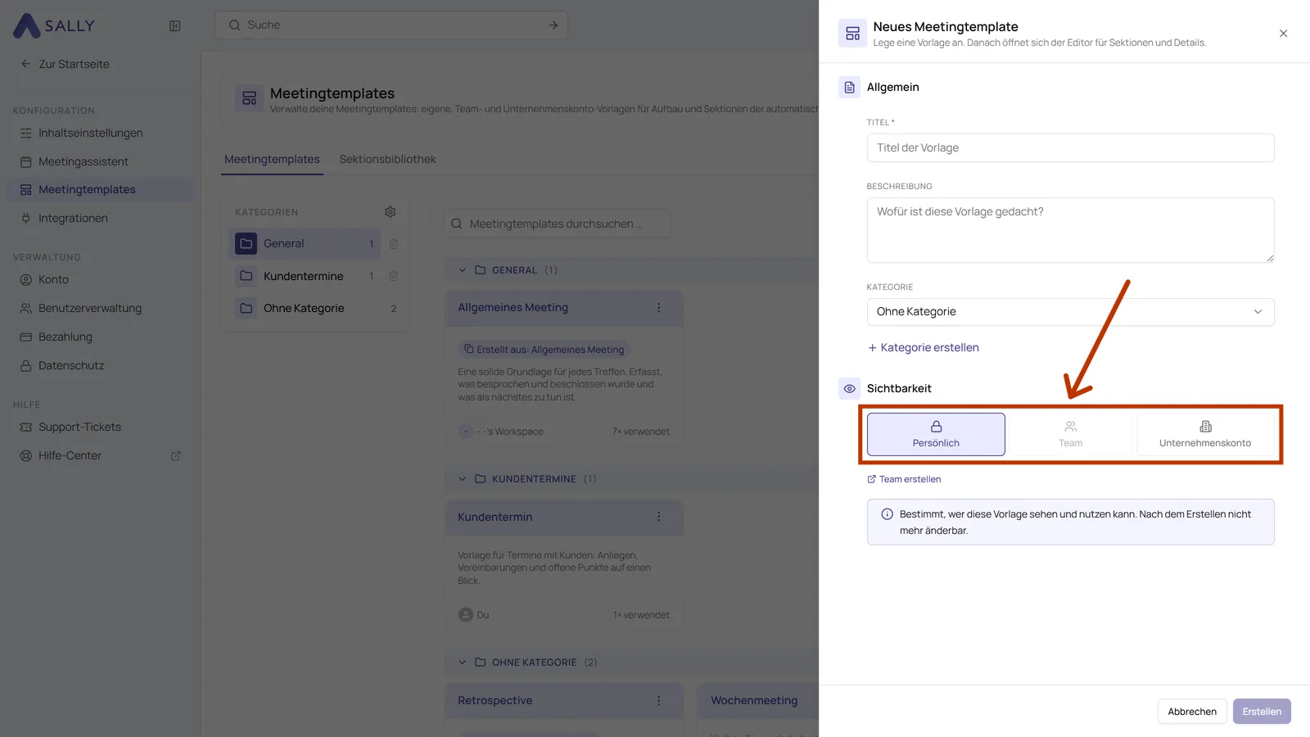Click the Allgemein document icon

850,88
